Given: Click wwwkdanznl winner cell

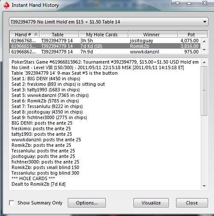Looking at the screenshot, I should (145, 52).
